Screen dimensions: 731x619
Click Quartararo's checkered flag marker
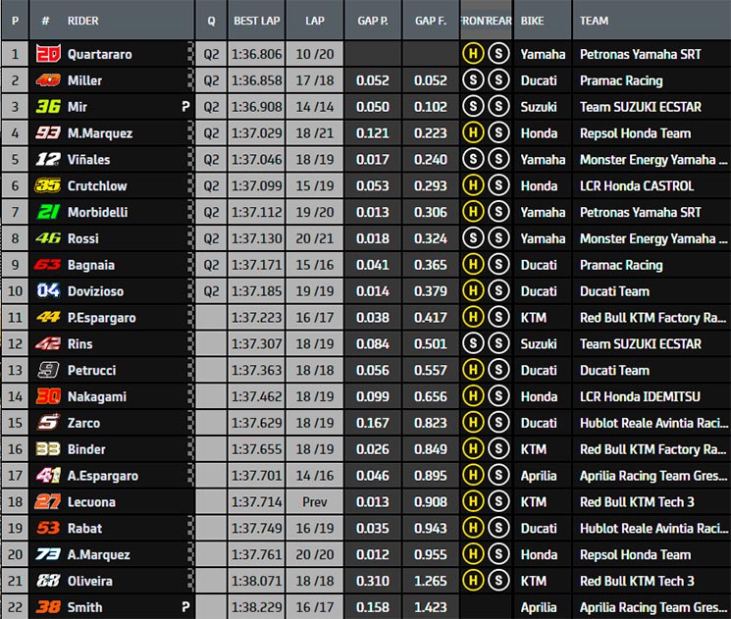coord(190,54)
